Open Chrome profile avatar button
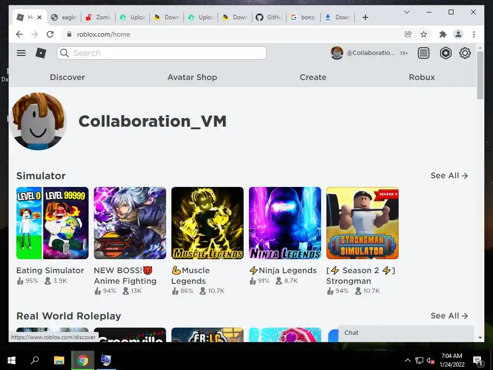This screenshot has height=370, width=493. 458,34
